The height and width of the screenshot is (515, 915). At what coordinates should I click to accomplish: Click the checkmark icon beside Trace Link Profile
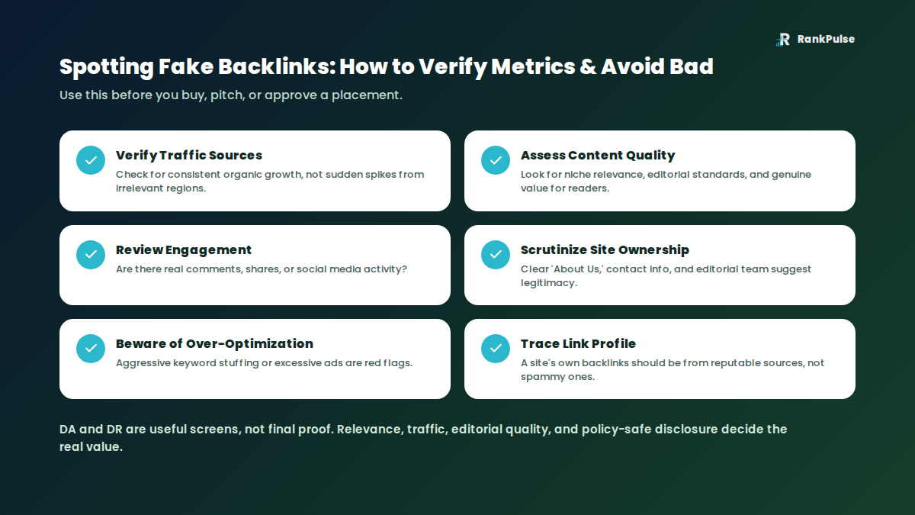coord(496,349)
